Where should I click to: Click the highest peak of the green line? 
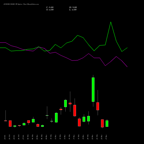111,22
